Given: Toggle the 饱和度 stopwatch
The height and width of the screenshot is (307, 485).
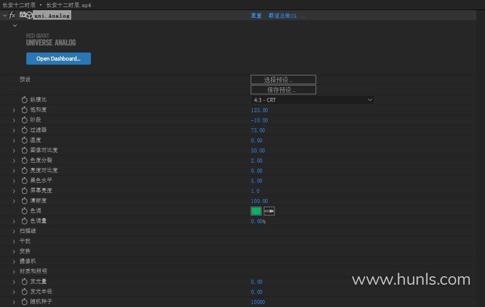Looking at the screenshot, I should tap(24, 110).
